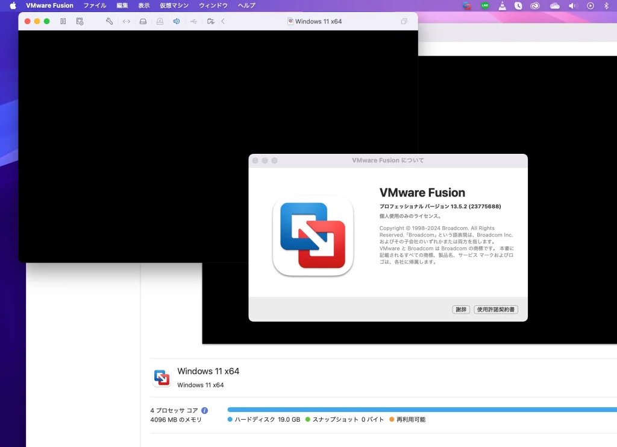Click the network adapter toolbar icon
This screenshot has height=447, width=617.
(127, 21)
